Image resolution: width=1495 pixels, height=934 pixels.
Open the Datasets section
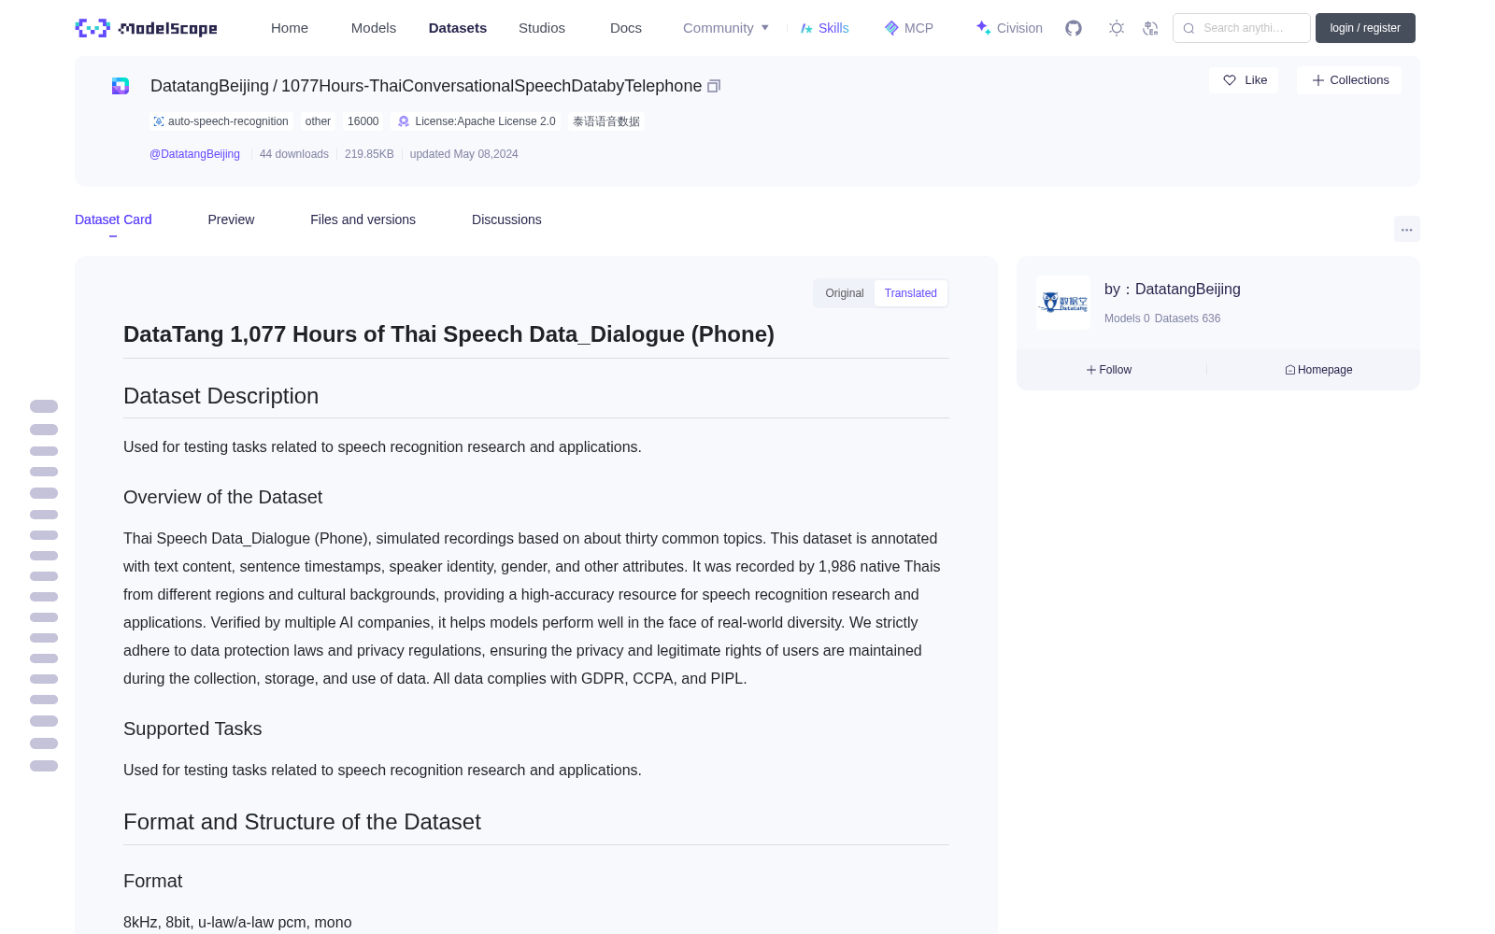pyautogui.click(x=458, y=28)
